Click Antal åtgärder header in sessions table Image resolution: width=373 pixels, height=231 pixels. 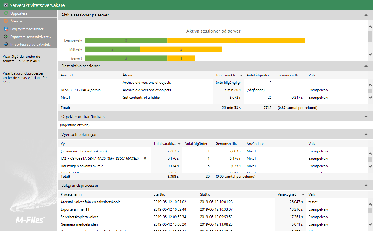[258, 75]
